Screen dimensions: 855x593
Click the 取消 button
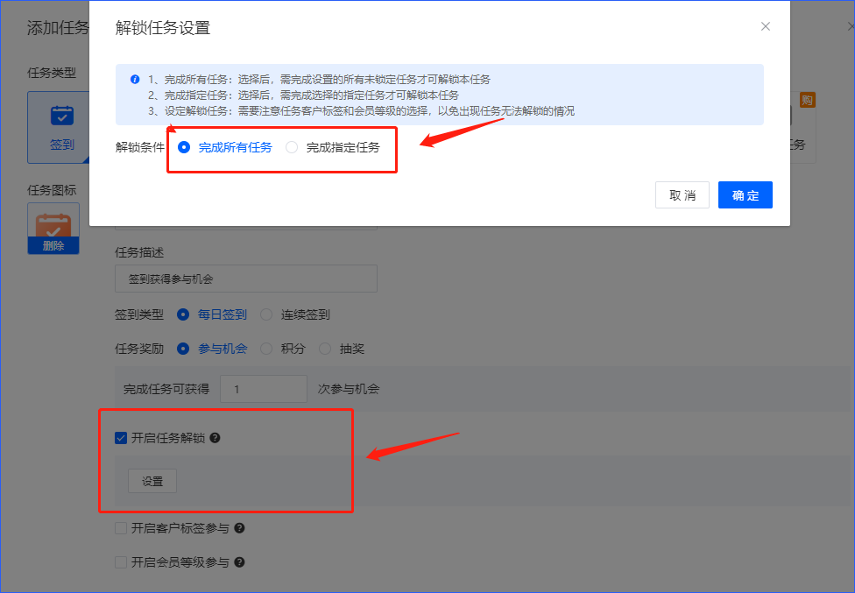tap(682, 195)
